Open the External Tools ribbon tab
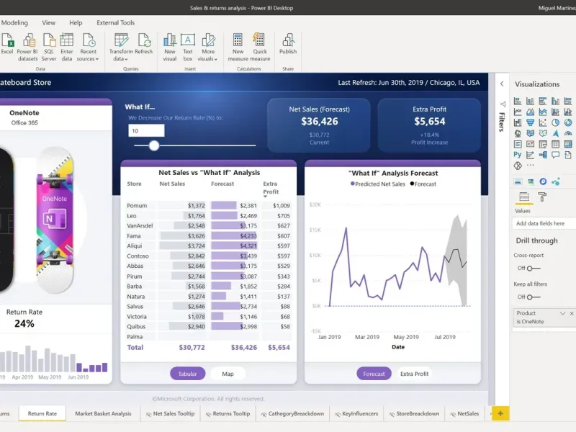 point(116,23)
